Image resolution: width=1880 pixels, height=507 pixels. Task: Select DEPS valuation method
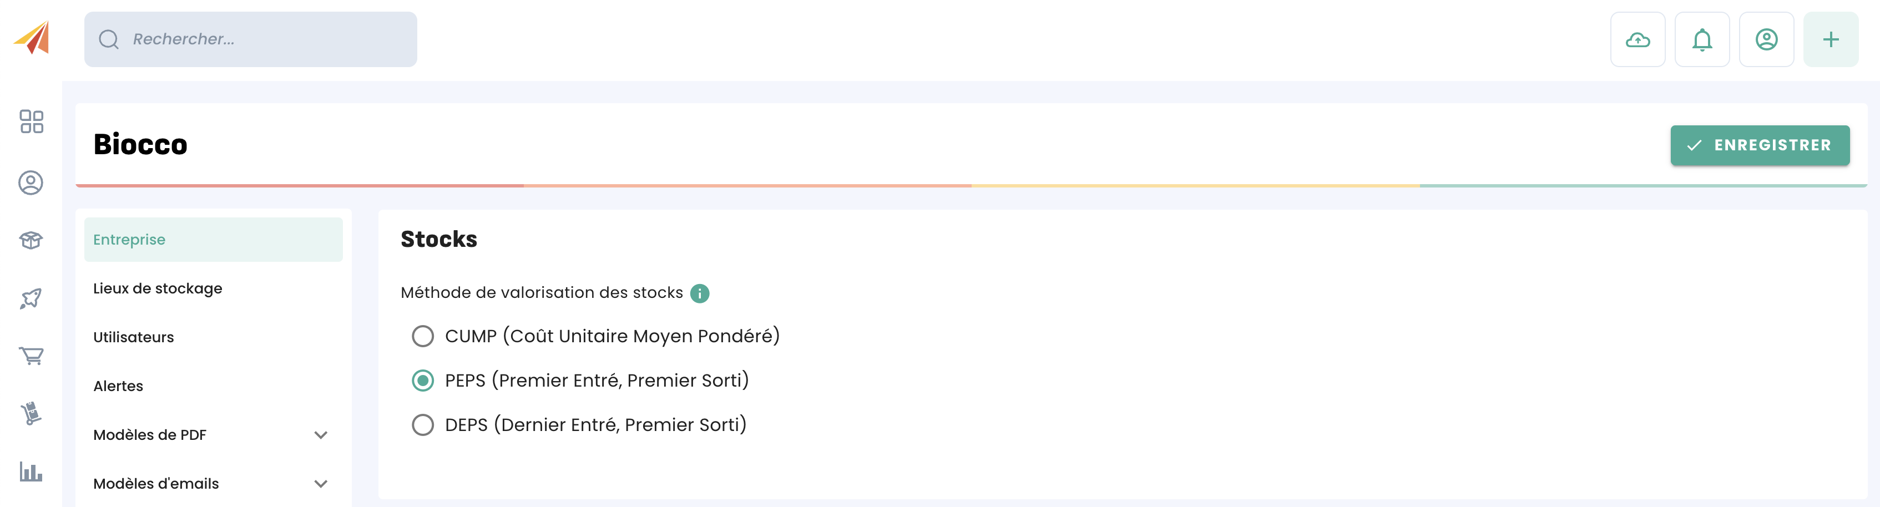click(423, 425)
